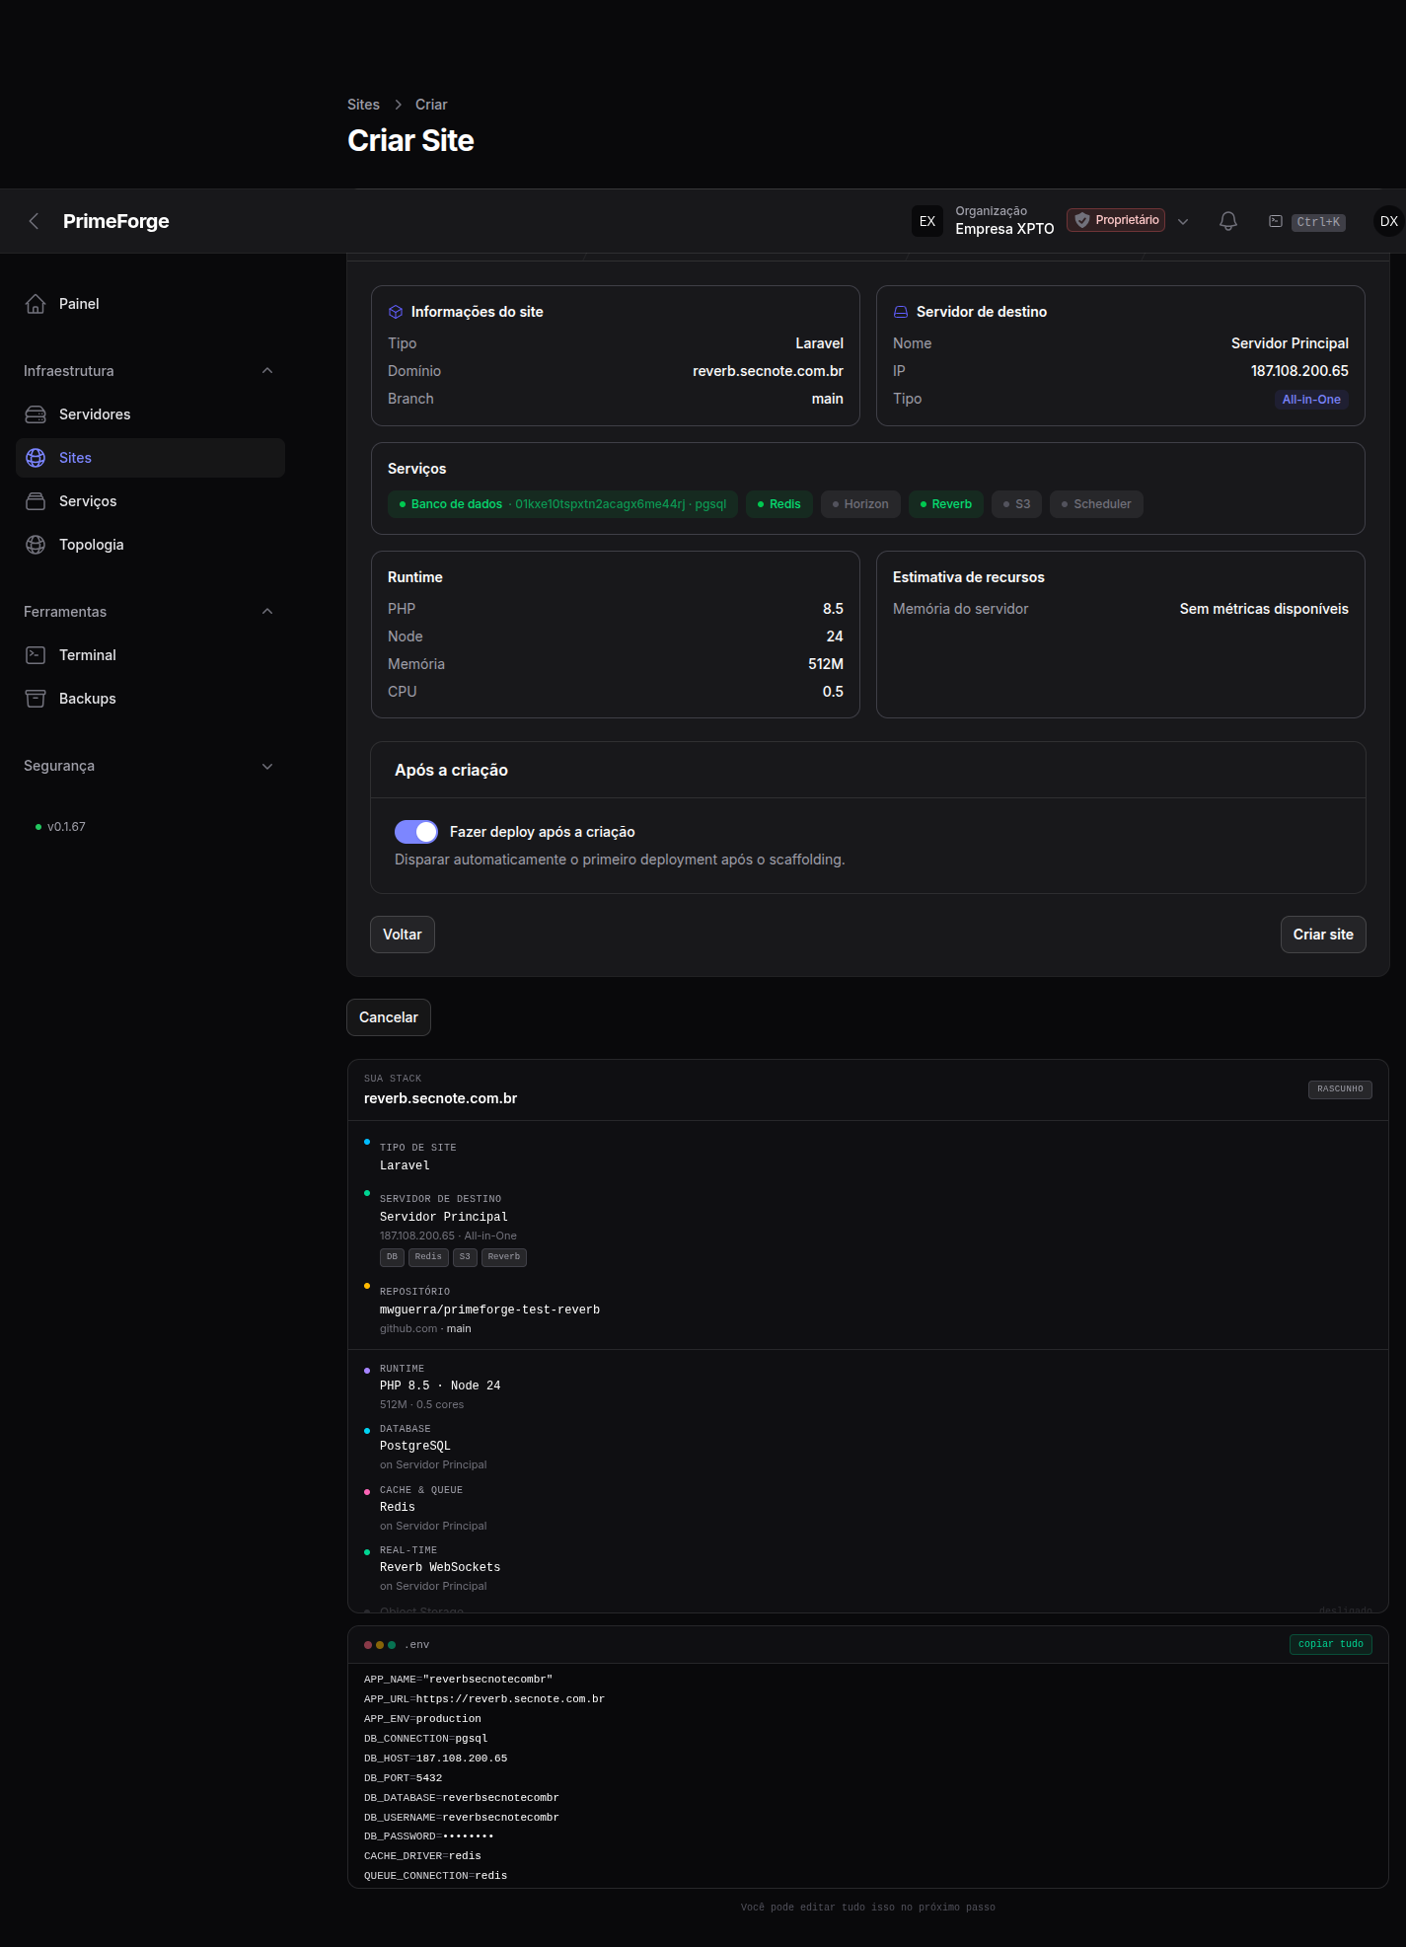The width and height of the screenshot is (1406, 1947).
Task: Click the PostgreSQL database entry
Action: tap(414, 1447)
